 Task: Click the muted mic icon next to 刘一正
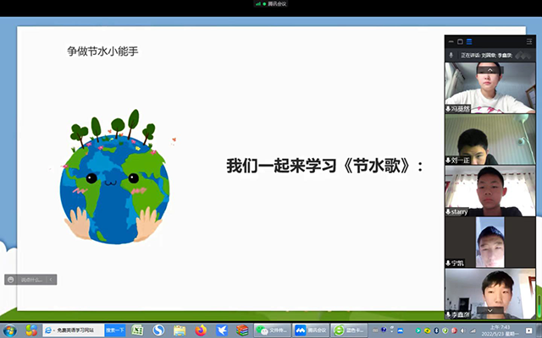[448, 161]
